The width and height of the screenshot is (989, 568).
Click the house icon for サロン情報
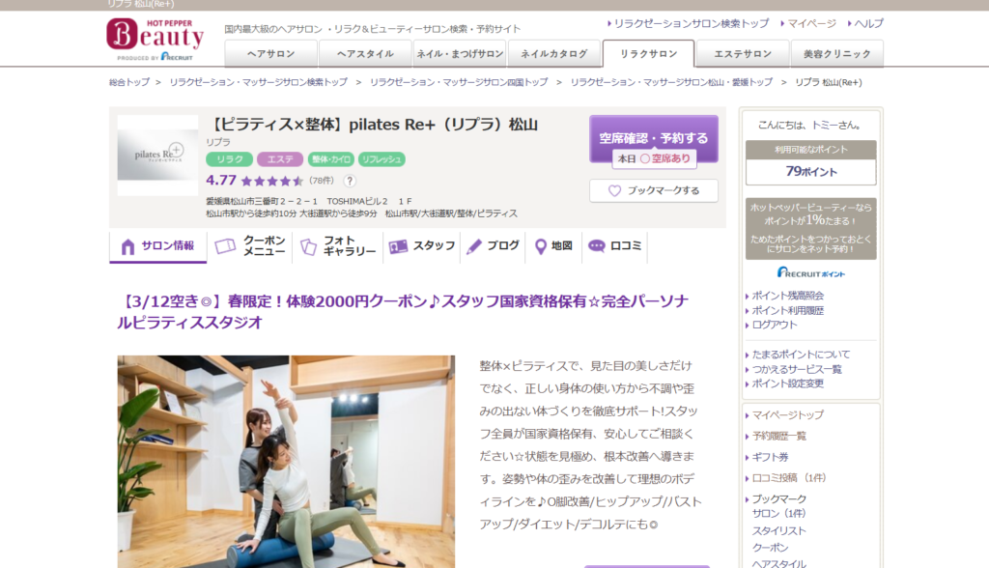127,246
